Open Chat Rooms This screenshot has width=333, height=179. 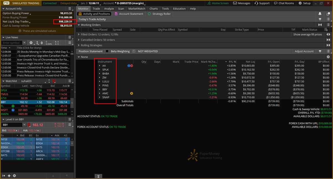284,3
